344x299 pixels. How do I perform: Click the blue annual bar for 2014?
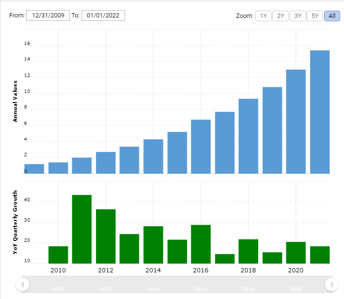(154, 156)
